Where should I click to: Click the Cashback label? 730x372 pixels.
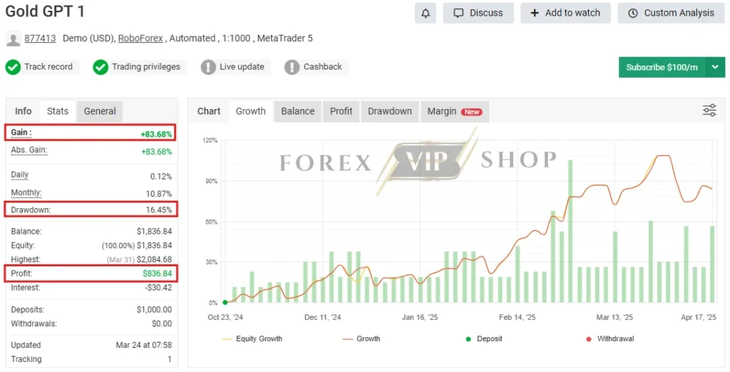click(323, 67)
